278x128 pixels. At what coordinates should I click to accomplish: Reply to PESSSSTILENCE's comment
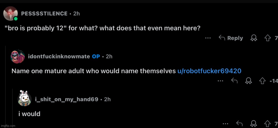click(231, 38)
